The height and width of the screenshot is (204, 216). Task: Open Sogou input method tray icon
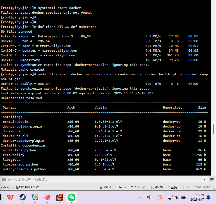pos(160,197)
